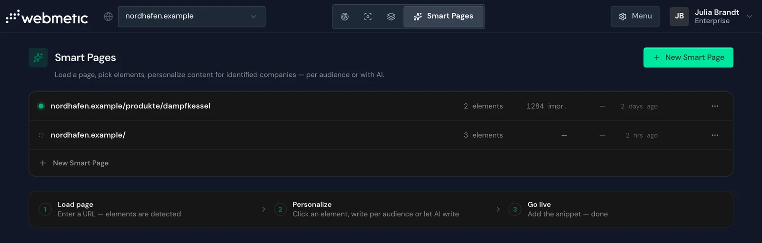Click the green New Smart Page button
The height and width of the screenshot is (243, 762).
click(x=688, y=57)
